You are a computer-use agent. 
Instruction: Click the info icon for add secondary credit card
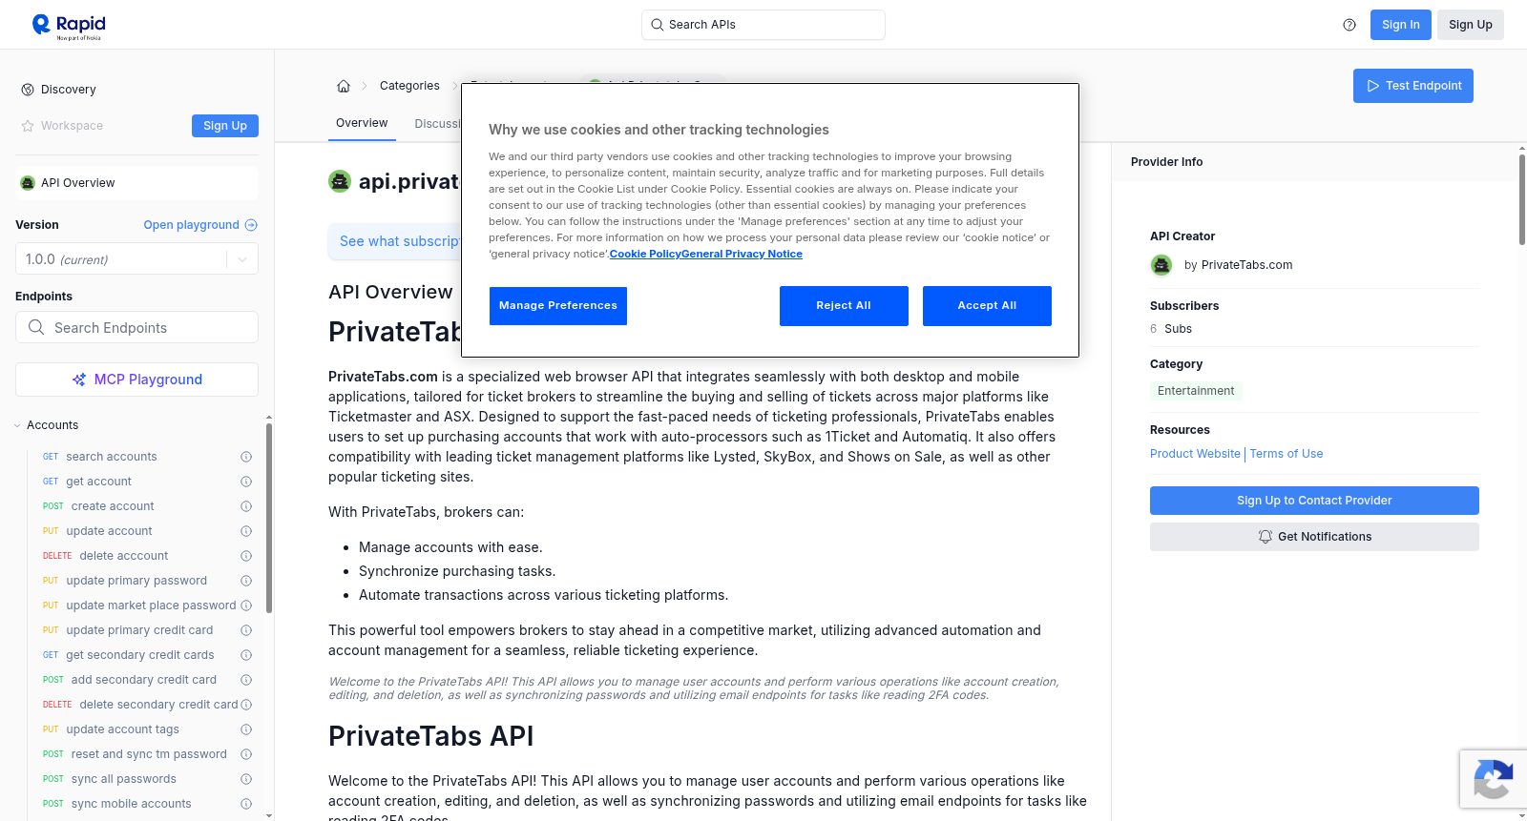[x=246, y=680]
